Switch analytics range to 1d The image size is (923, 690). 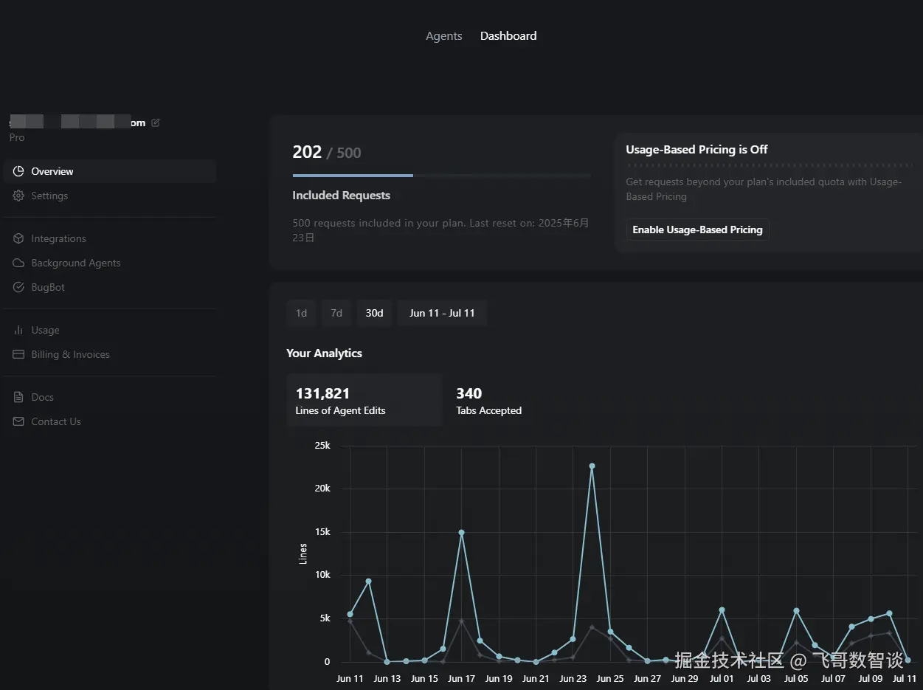301,313
